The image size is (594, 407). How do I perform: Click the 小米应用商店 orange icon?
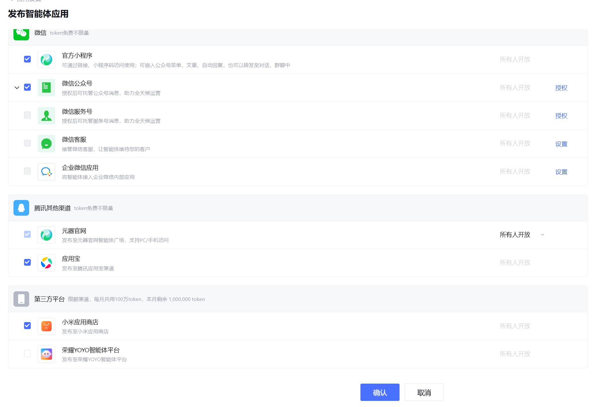point(46,326)
